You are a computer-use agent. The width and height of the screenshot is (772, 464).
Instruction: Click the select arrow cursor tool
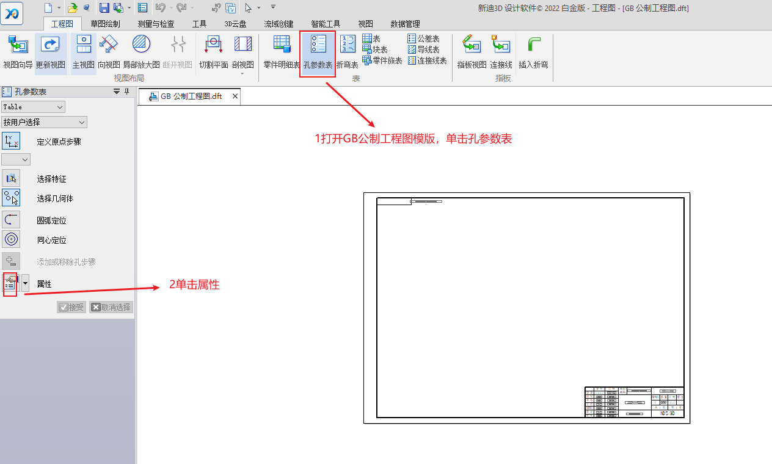pos(249,7)
